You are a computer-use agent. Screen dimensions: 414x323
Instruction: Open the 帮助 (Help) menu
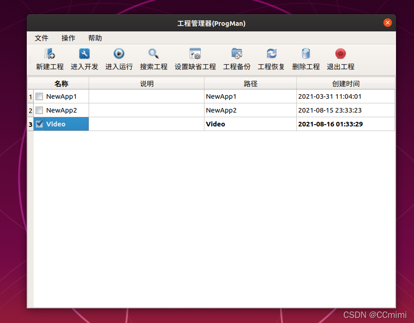tap(95, 38)
